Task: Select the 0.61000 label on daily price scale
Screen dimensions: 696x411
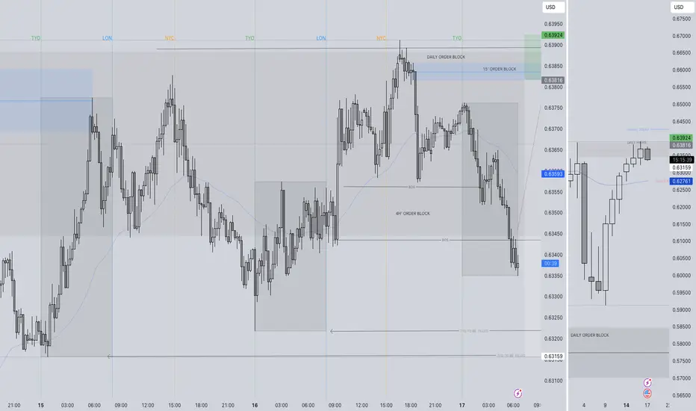Action: (x=681, y=241)
